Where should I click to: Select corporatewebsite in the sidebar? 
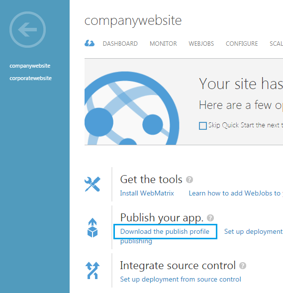click(x=31, y=78)
